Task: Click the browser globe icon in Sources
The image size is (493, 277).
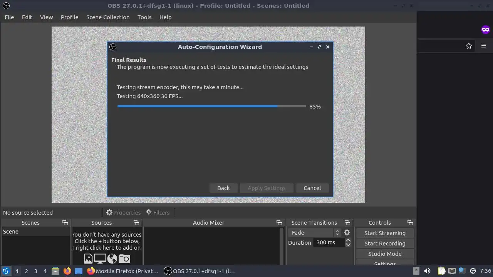Action: click(x=112, y=259)
